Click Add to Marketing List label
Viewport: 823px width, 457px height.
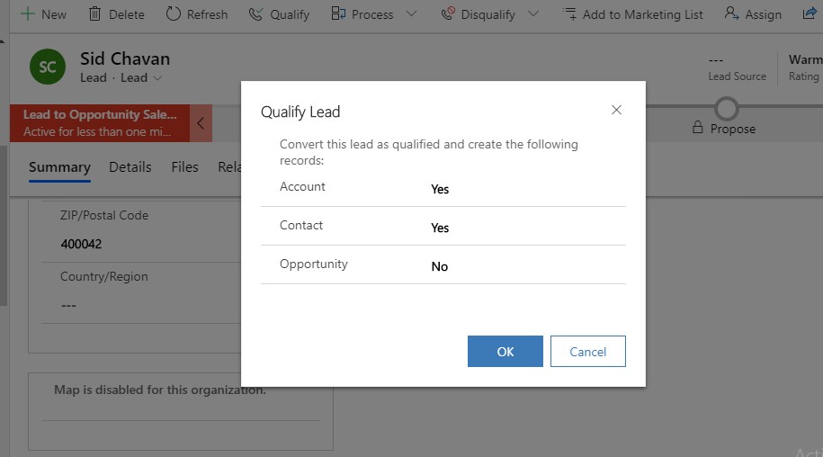pyautogui.click(x=642, y=14)
